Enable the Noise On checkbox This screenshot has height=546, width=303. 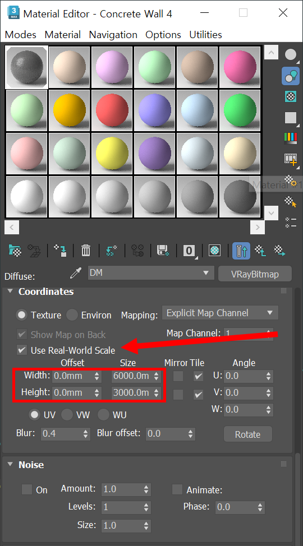27,489
